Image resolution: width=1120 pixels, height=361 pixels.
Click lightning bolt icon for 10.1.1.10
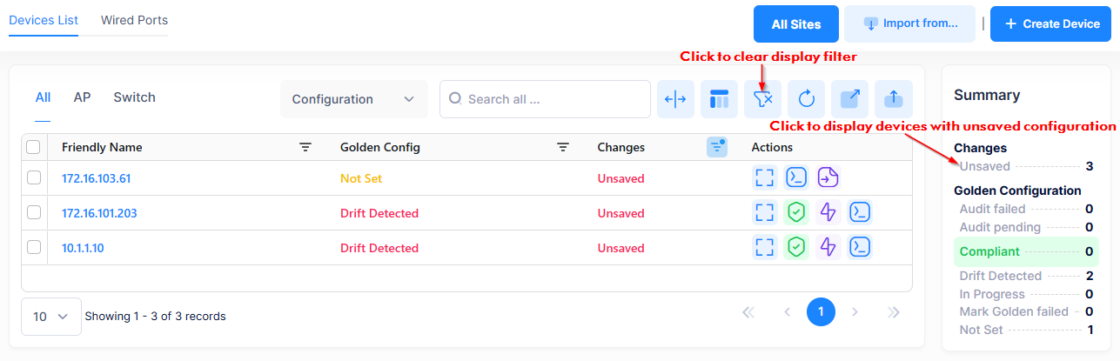tap(828, 248)
